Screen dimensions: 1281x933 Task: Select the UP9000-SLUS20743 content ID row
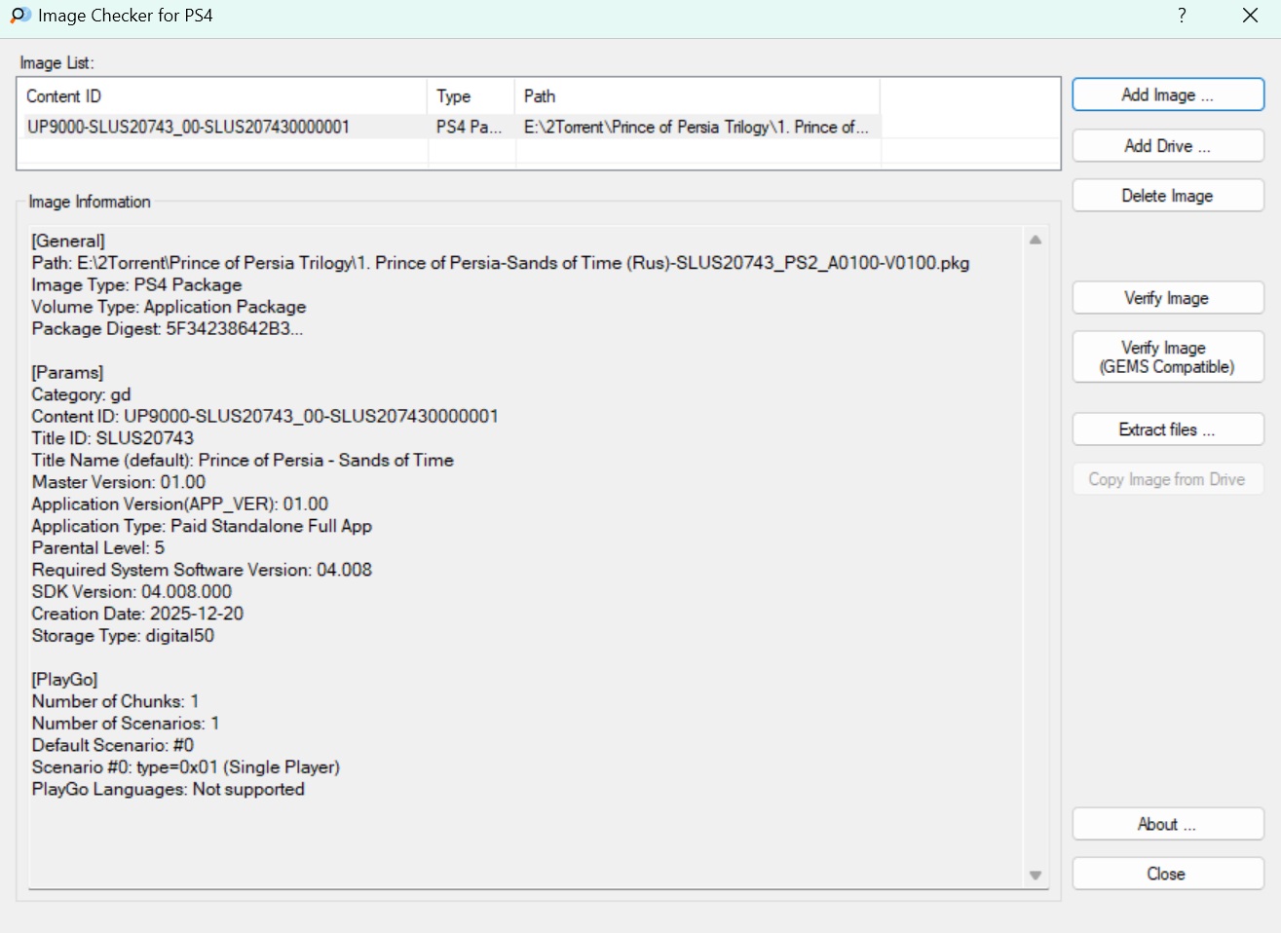[x=188, y=127]
